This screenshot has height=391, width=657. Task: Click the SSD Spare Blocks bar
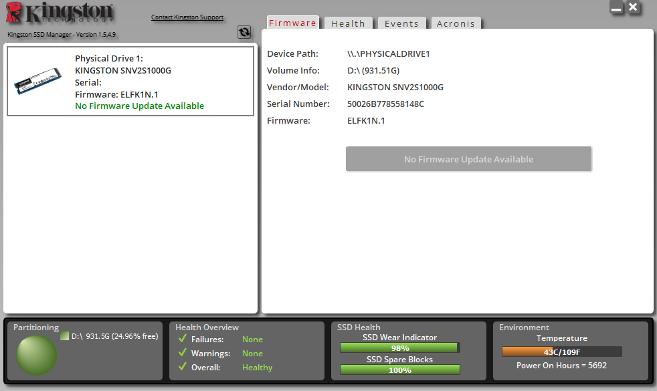[x=399, y=370]
